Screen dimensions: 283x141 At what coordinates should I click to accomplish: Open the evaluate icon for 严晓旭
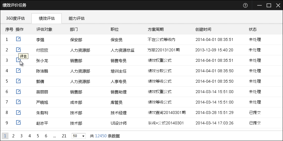[x=18, y=102]
